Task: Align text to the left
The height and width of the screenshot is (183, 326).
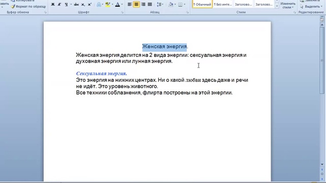Action: [x=129, y=5]
